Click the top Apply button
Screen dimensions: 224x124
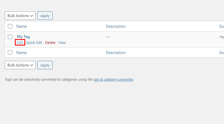pos(45,16)
